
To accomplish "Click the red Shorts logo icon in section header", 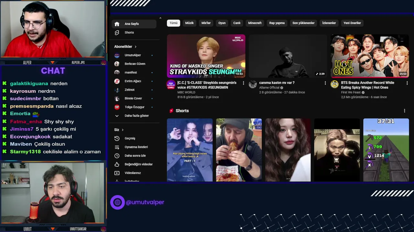I will 171,111.
